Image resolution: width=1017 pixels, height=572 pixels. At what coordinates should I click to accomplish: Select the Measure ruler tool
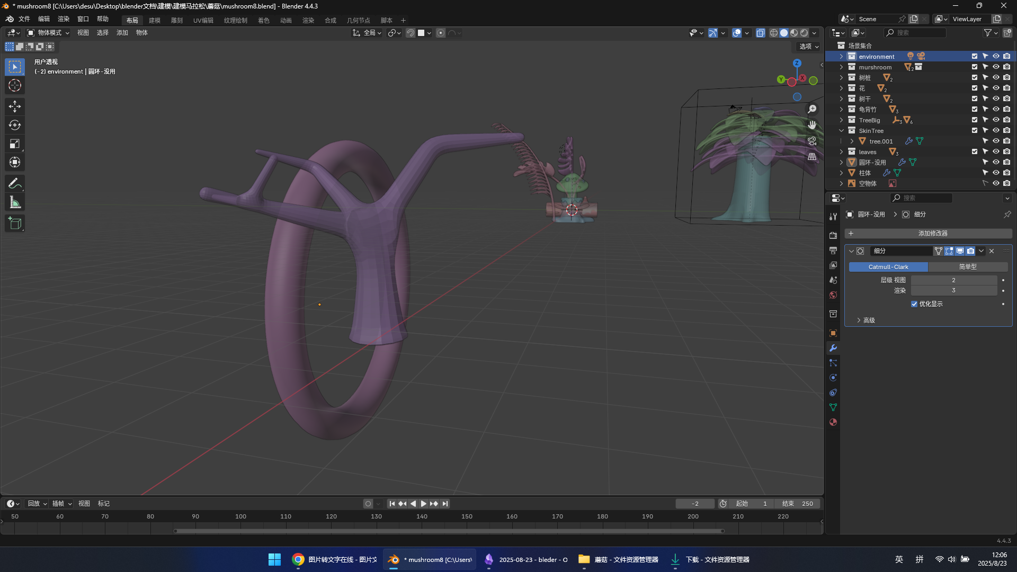15,202
